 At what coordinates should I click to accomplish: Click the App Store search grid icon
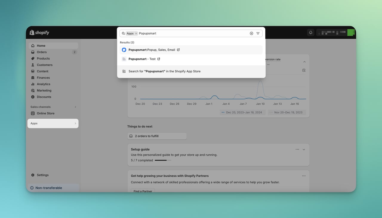[x=124, y=71]
